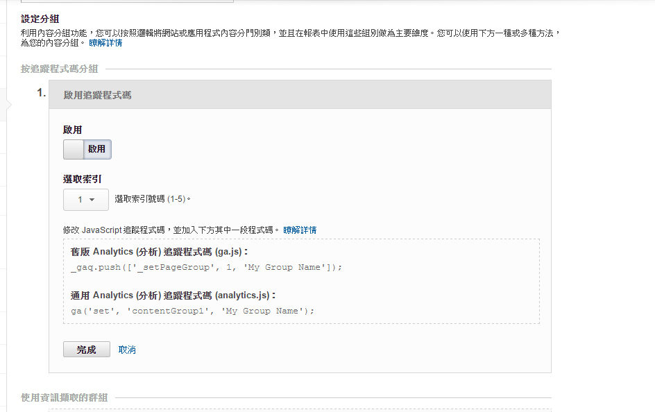Open 瞭解詳情 link under 設定分組
Image resolution: width=655 pixels, height=412 pixels.
point(105,43)
